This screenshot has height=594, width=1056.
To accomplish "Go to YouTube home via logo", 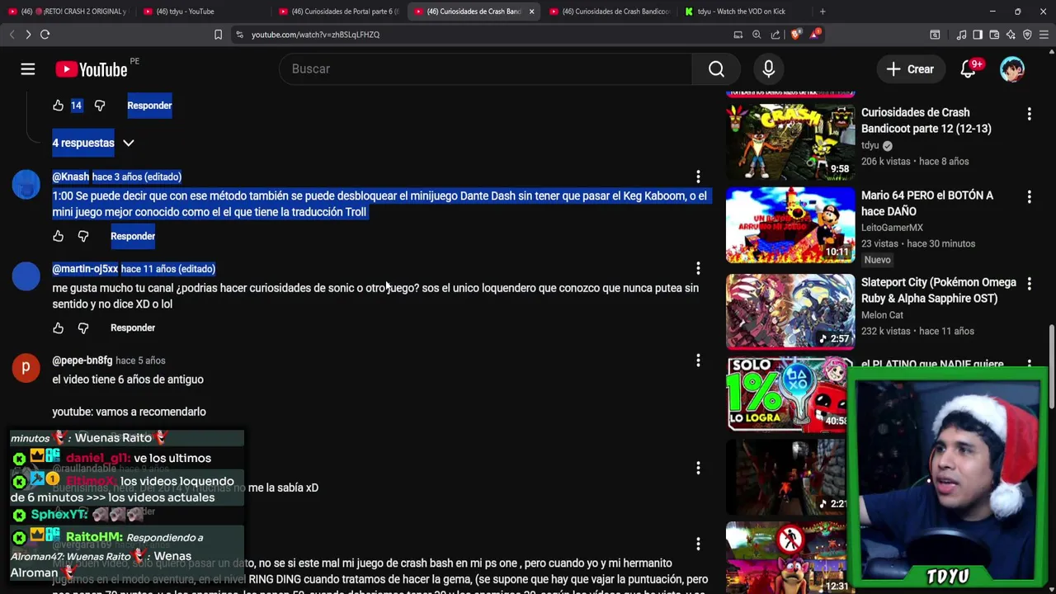I will tap(92, 69).
